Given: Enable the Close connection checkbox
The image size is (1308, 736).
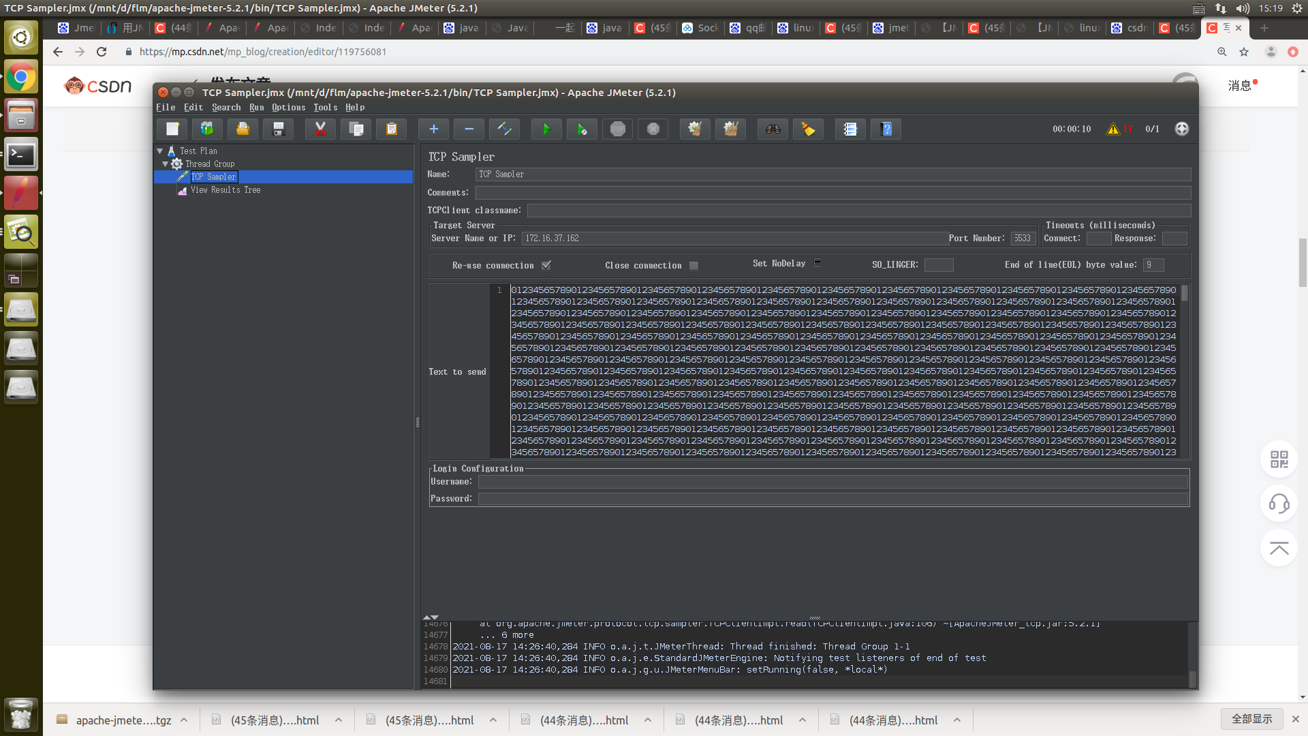Looking at the screenshot, I should (x=694, y=265).
